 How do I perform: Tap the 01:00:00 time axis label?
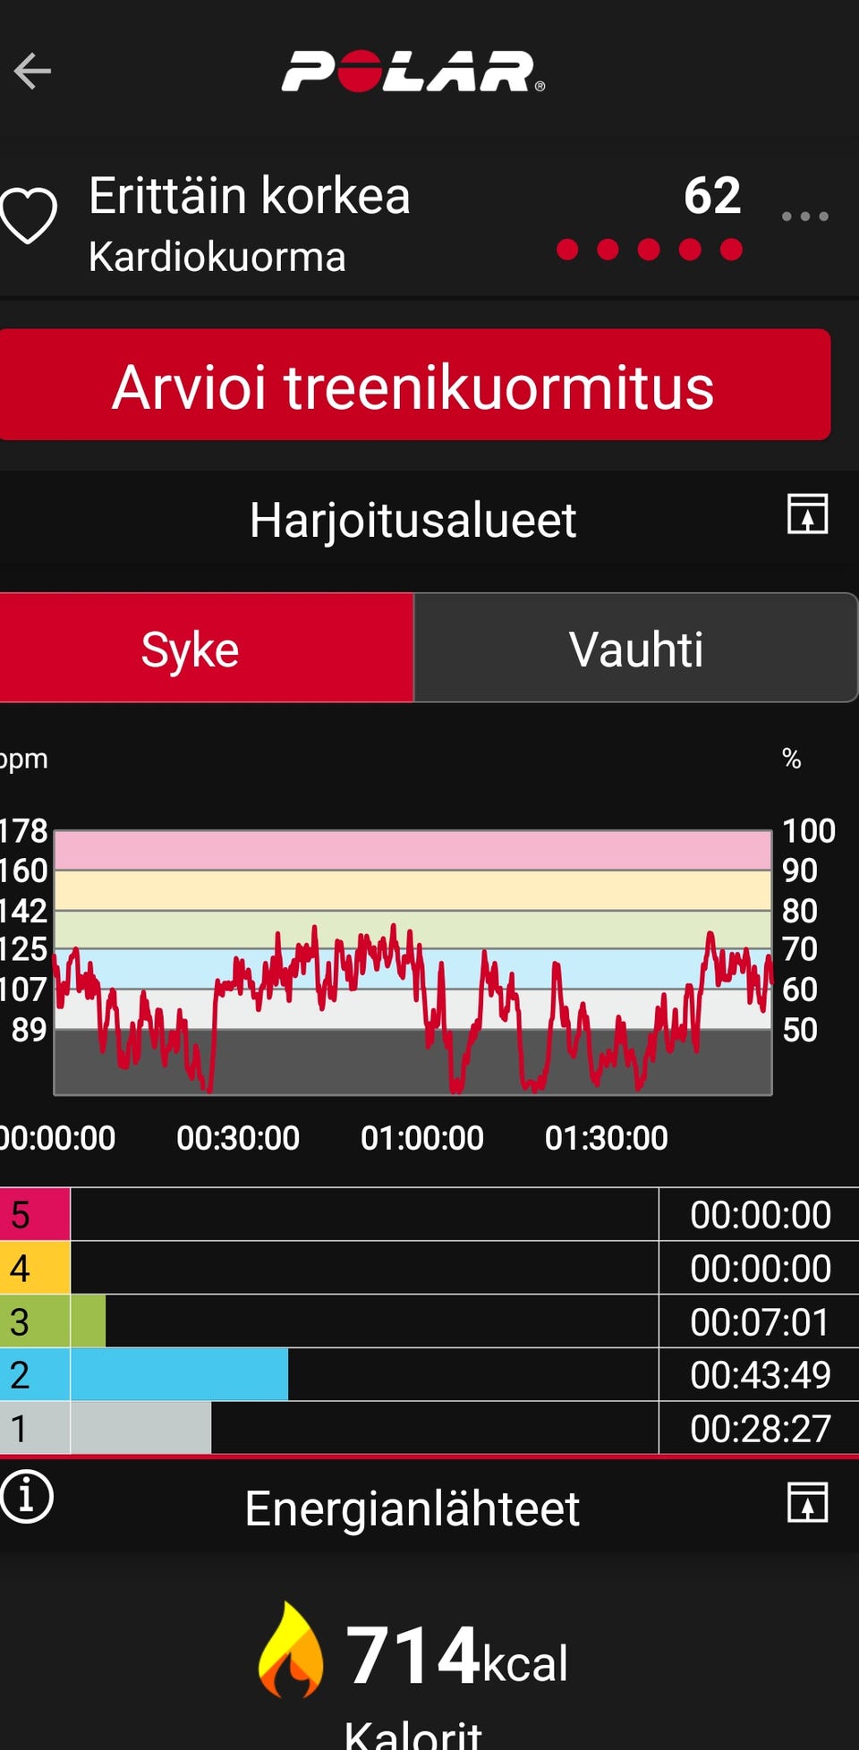pyautogui.click(x=422, y=1138)
